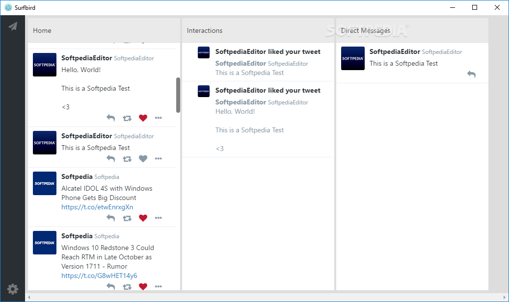Reply to the Alcatel IDOL 4S tweet
Screen dimensions: 509x302
111,218
